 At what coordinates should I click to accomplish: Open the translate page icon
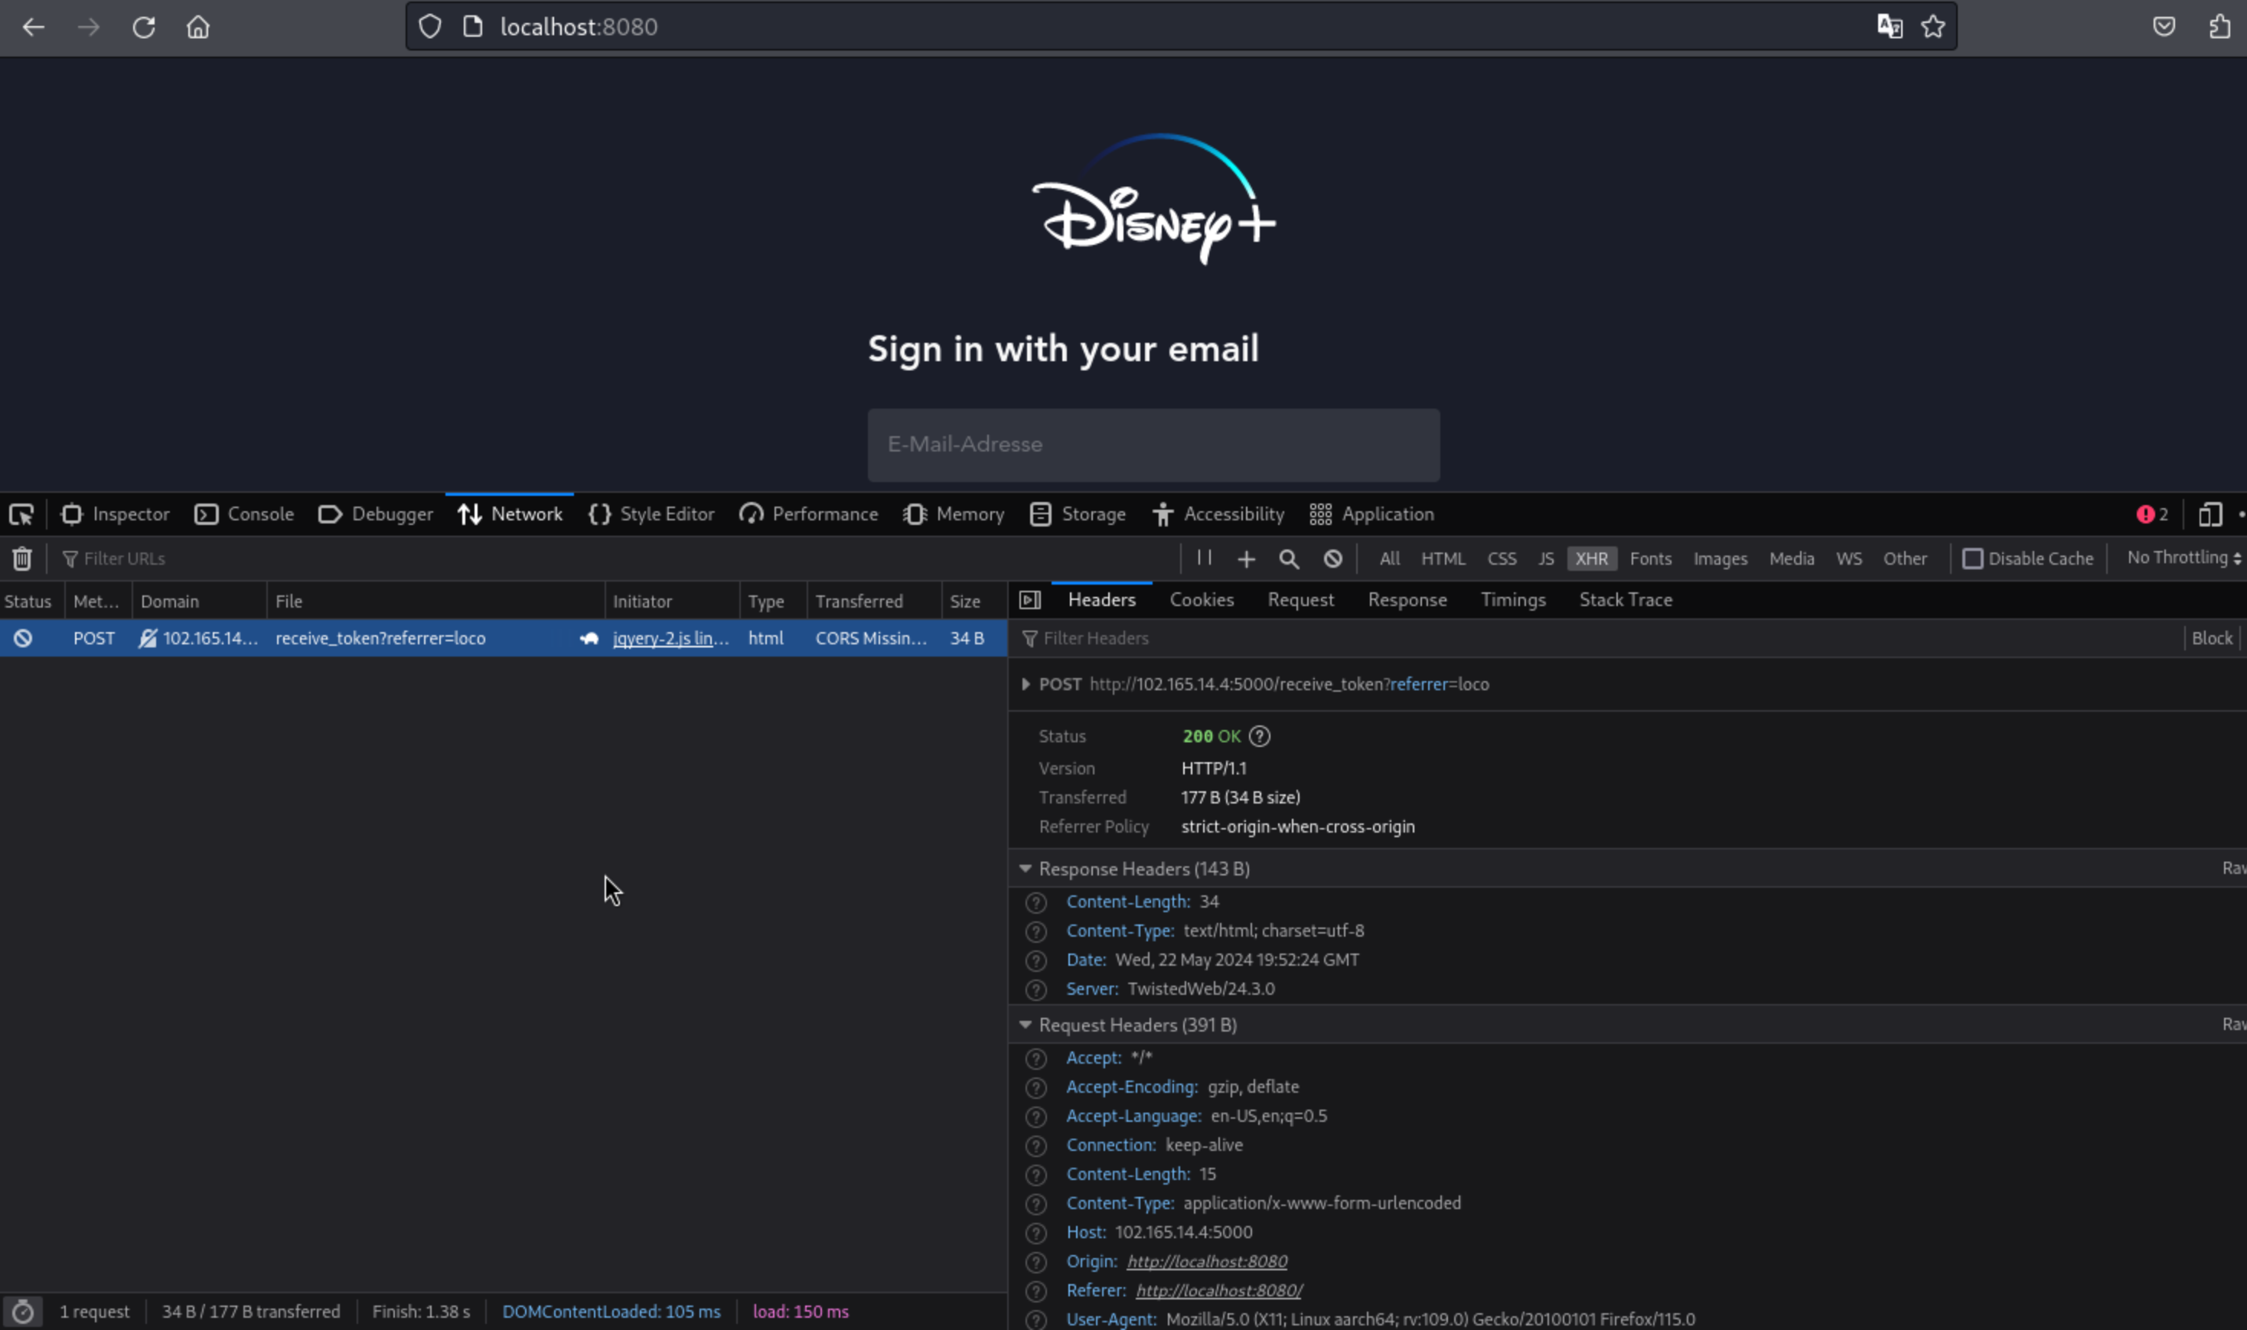pyautogui.click(x=1890, y=27)
